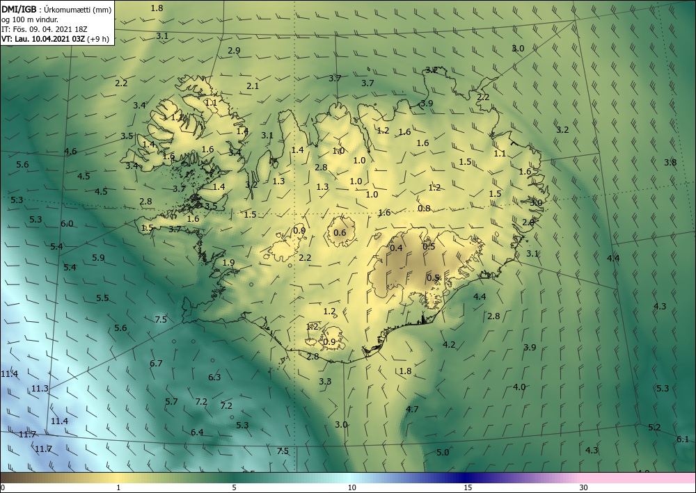Click the map value 6.4
This screenshot has width=696, height=493.
(197, 432)
